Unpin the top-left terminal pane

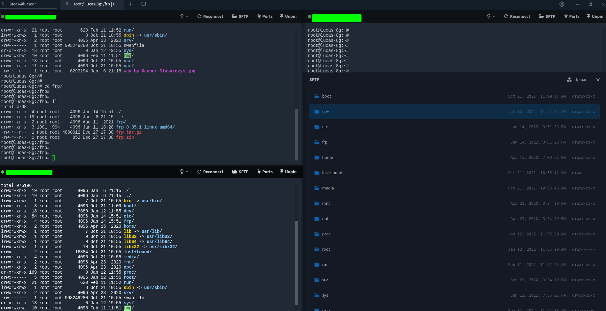(288, 16)
